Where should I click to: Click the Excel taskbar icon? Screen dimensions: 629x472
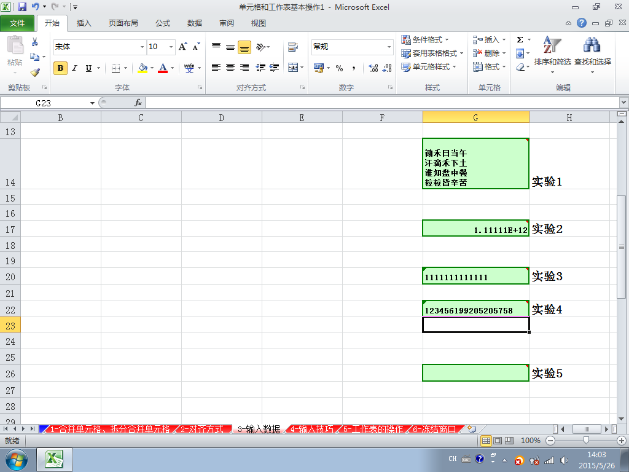click(x=55, y=460)
